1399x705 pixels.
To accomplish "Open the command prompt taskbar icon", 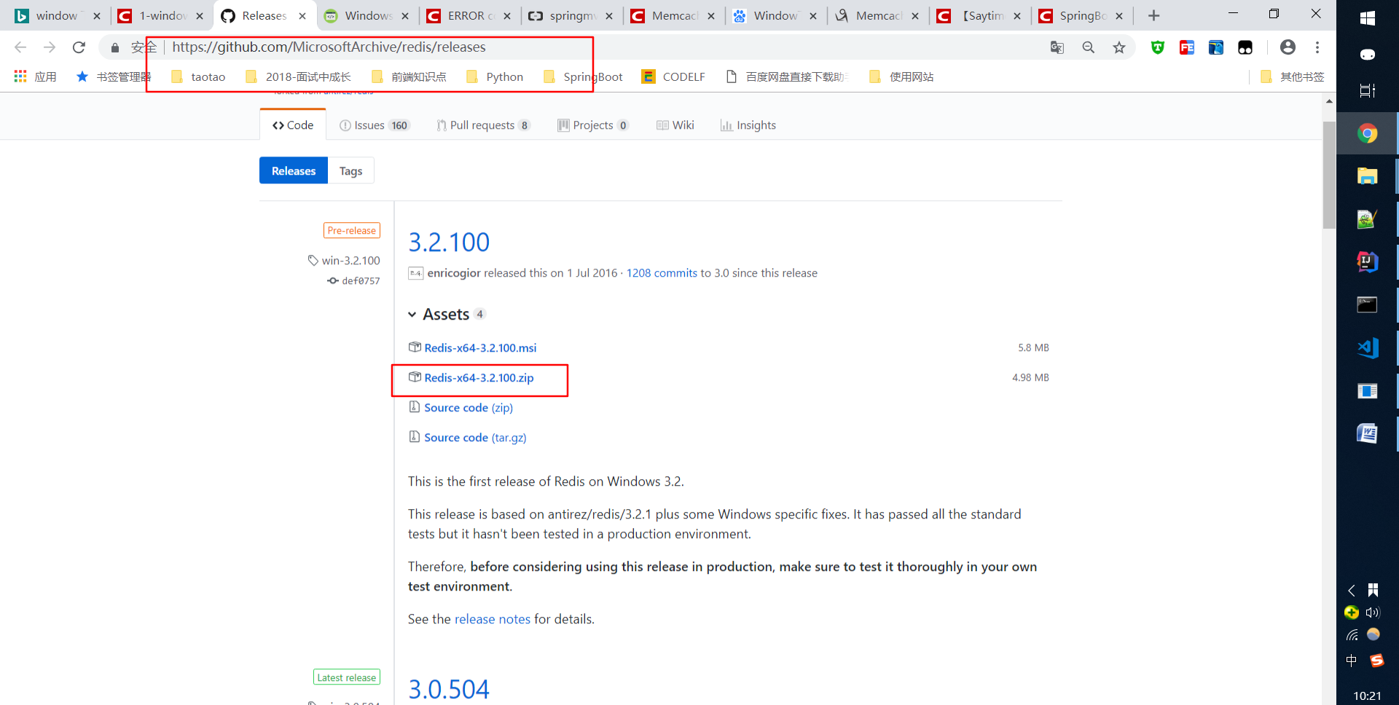I will coord(1368,304).
